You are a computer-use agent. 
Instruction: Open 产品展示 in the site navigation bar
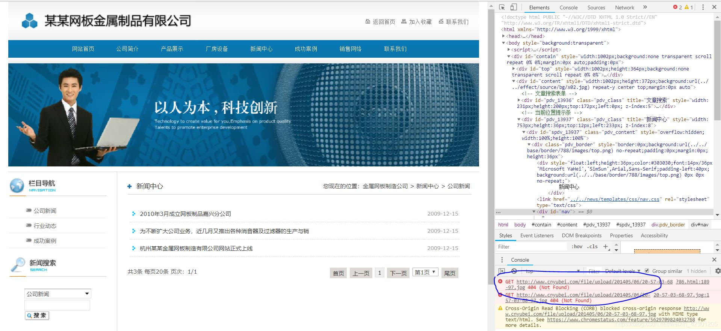[x=172, y=49]
